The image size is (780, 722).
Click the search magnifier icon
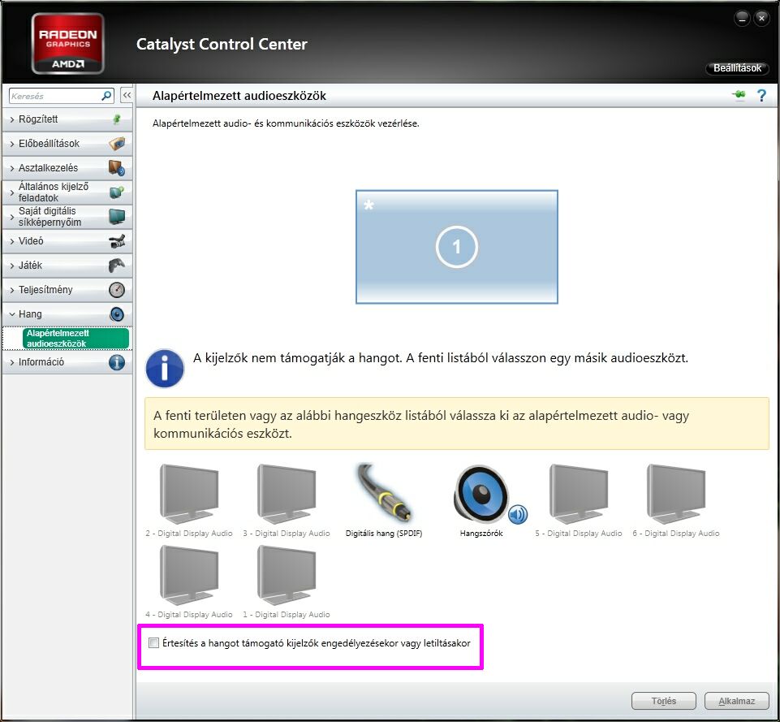[x=106, y=96]
